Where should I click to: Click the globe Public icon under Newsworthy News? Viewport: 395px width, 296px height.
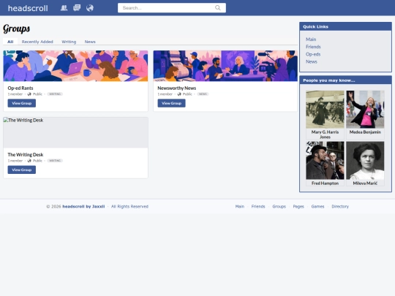pos(179,94)
